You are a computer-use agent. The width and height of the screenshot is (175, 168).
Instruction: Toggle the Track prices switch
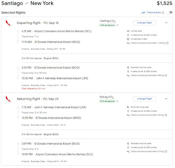click(170, 13)
